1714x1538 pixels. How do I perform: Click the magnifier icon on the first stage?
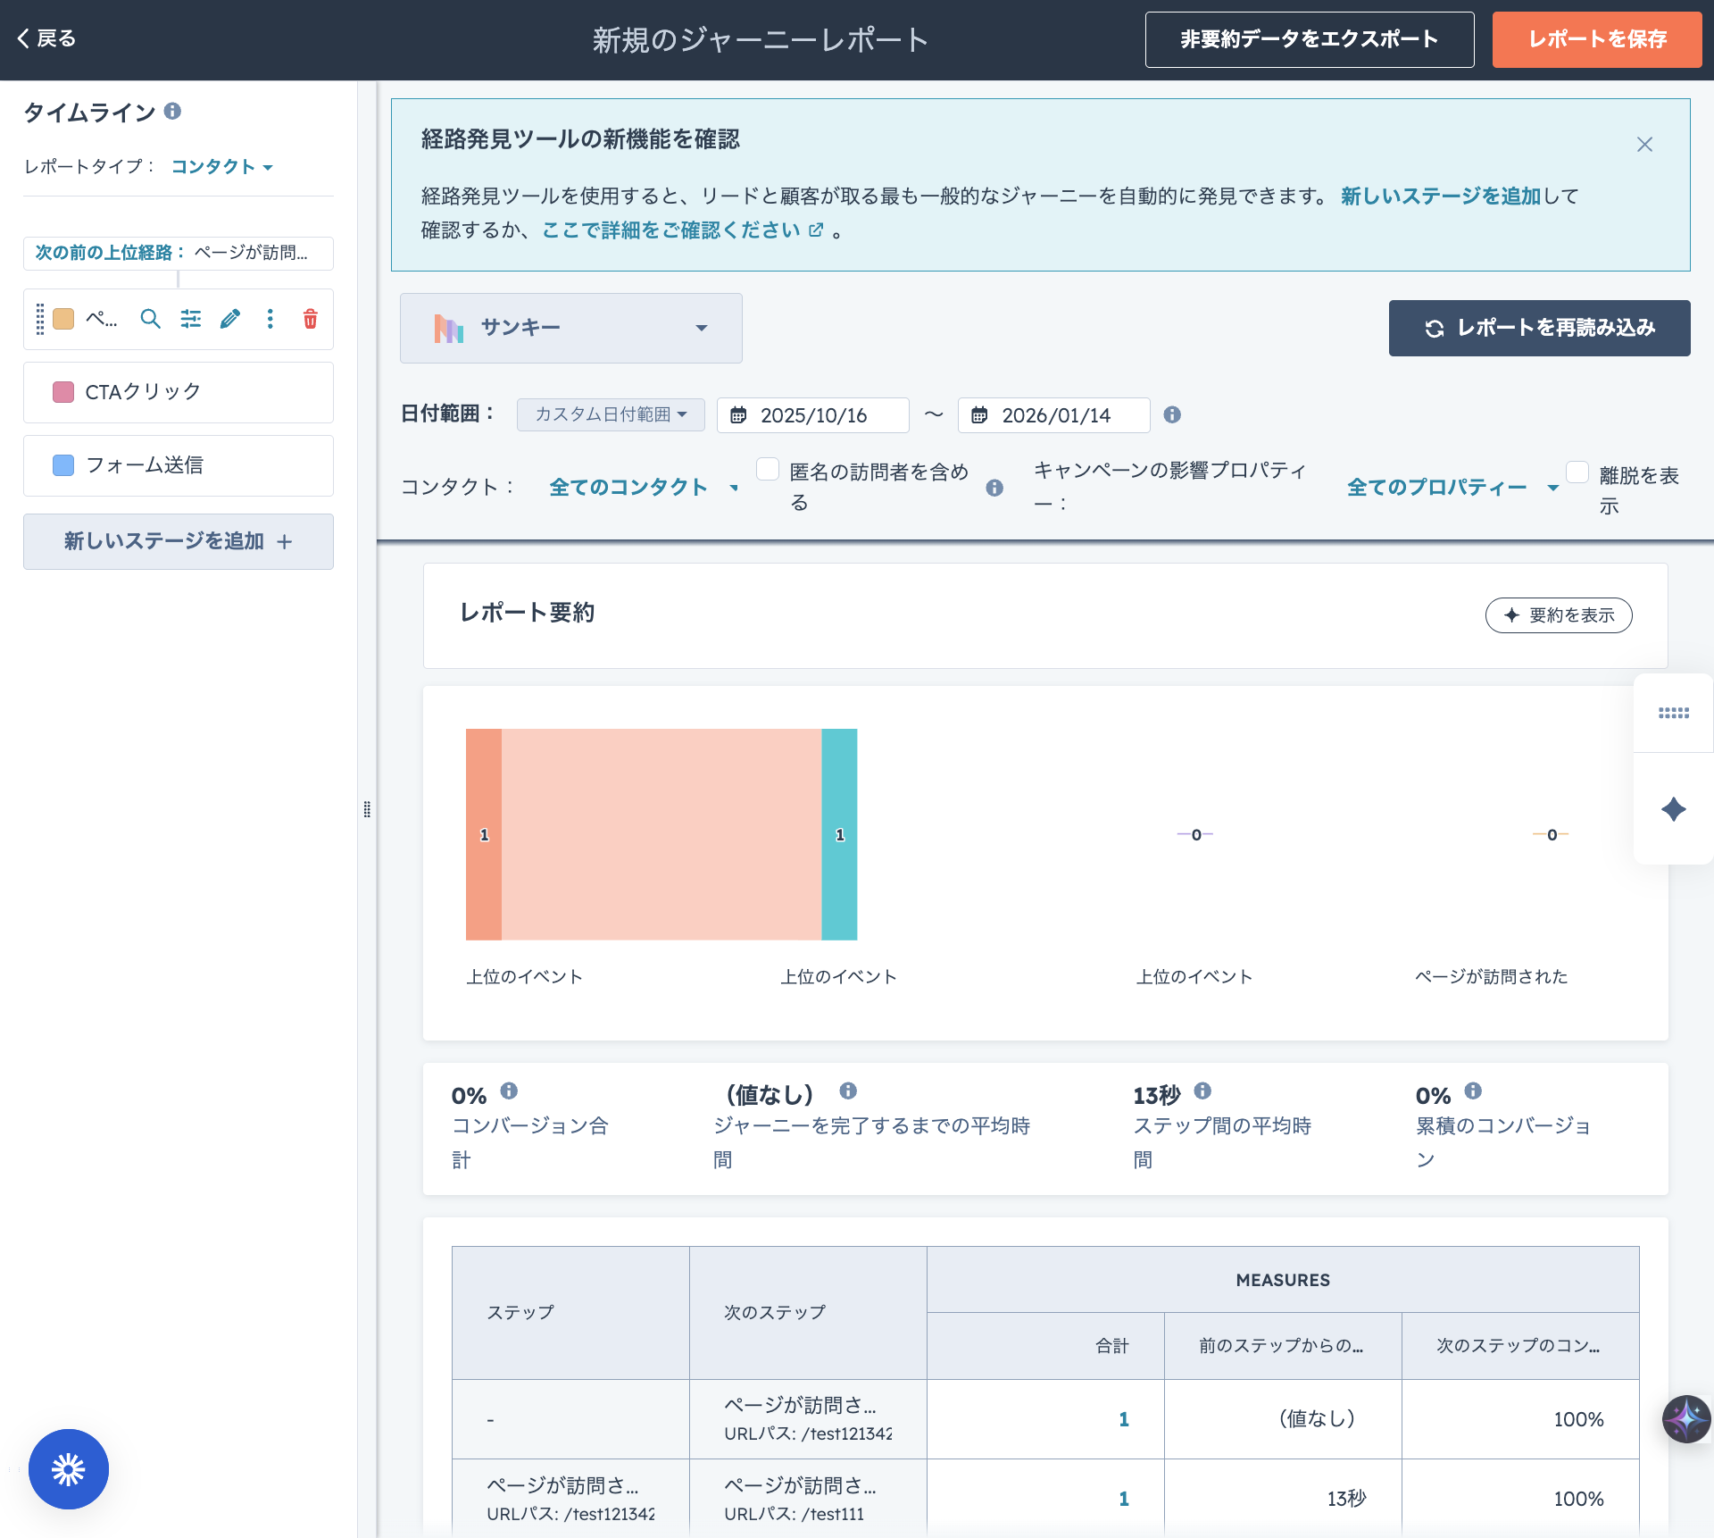pyautogui.click(x=150, y=319)
